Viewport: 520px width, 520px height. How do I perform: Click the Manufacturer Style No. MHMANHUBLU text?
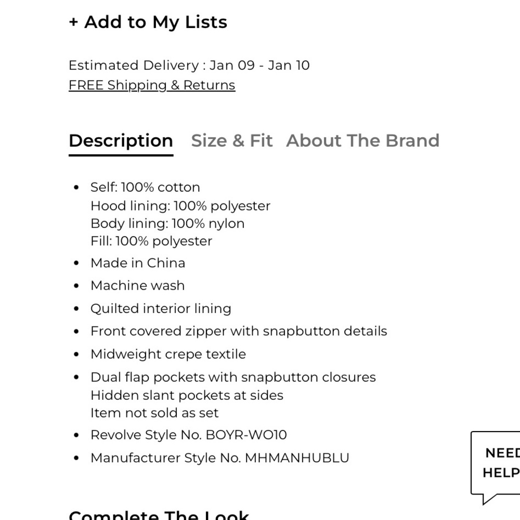coord(220,458)
